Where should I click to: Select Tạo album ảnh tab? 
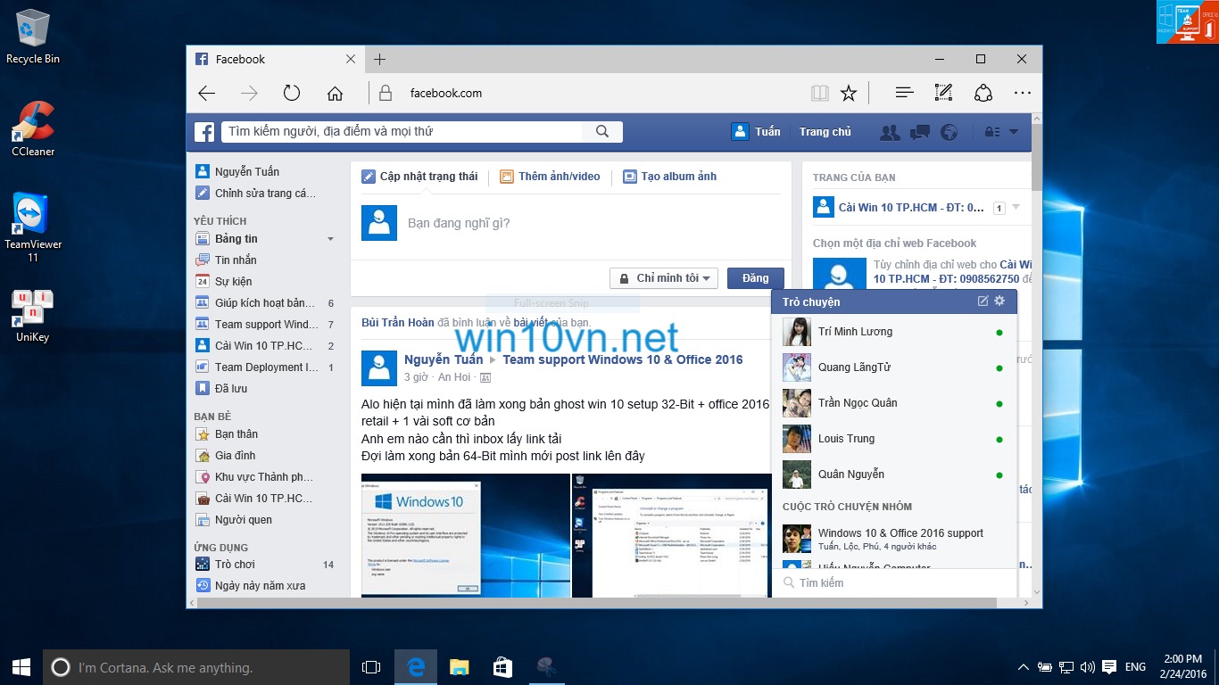tap(669, 177)
